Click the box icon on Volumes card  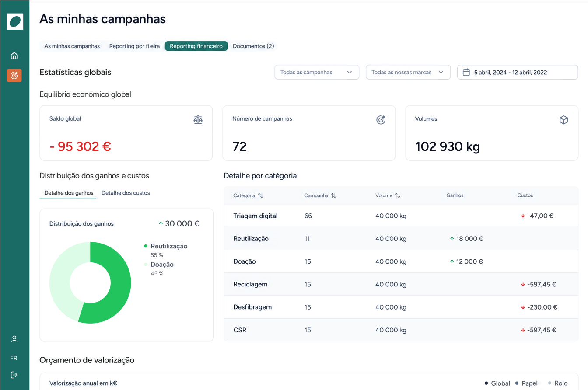pos(564,120)
